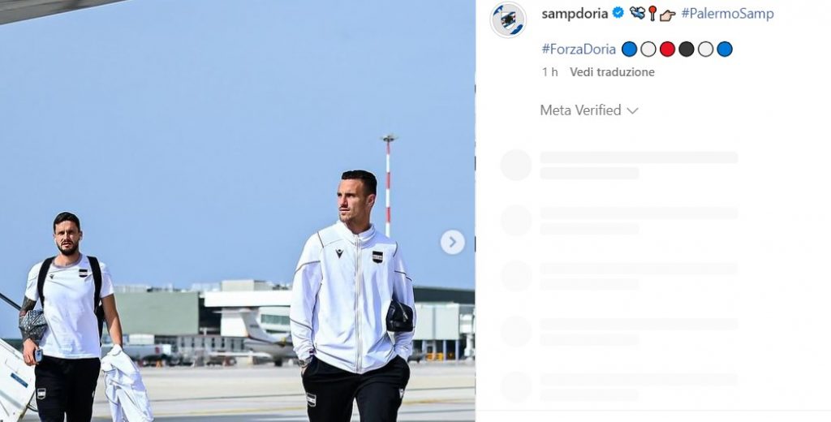Go to the next carousel photo
The image size is (831, 422).
pos(453,243)
